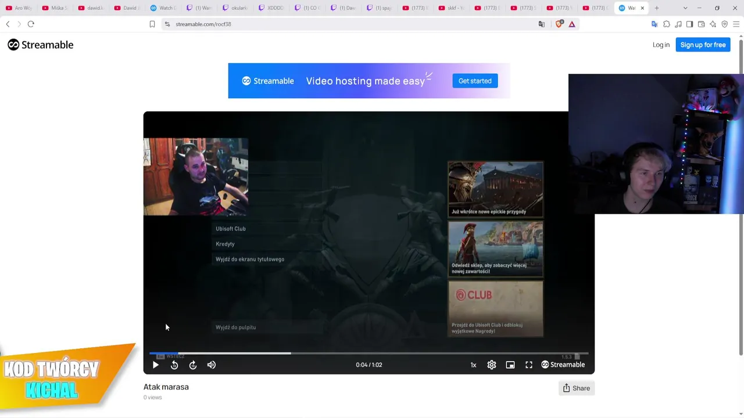Switch to the Miśka YouTube tab
The height and width of the screenshot is (418, 744).
[55, 8]
